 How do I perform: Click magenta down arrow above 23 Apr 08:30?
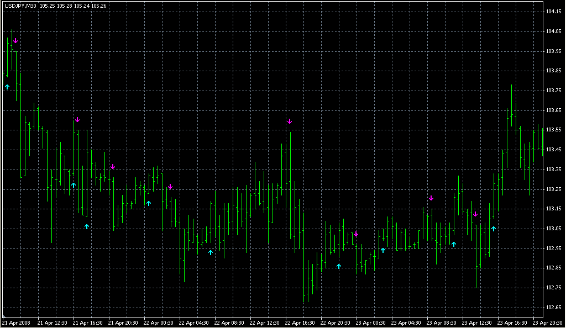(431, 198)
